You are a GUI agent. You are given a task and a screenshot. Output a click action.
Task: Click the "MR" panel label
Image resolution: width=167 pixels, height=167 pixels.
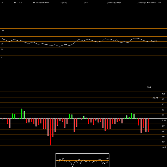(149, 87)
